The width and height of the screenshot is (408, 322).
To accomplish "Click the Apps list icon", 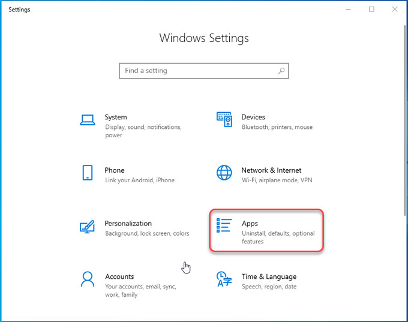I will click(x=224, y=225).
